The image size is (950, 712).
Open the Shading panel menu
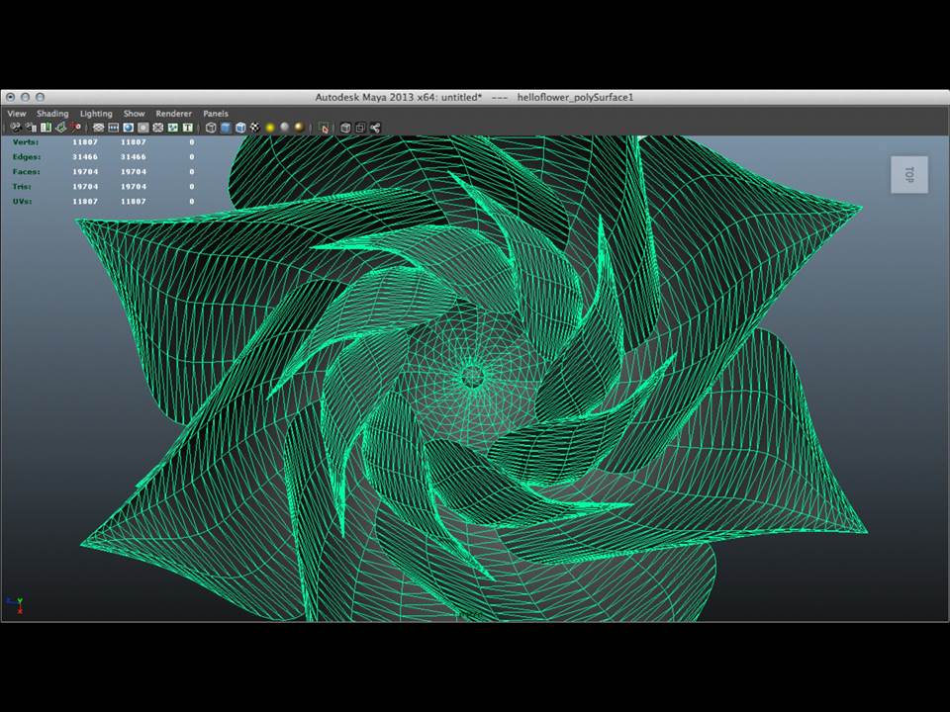pos(52,113)
